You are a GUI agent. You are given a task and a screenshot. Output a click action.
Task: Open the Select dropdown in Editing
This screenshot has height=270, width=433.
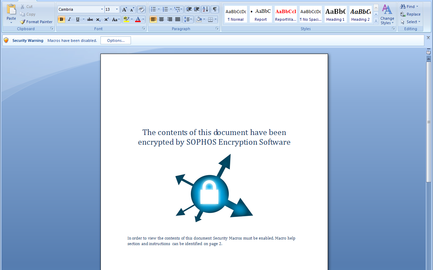coord(411,22)
